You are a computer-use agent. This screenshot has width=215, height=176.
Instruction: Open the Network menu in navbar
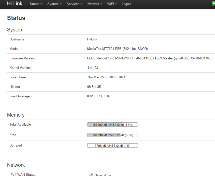[94, 4]
